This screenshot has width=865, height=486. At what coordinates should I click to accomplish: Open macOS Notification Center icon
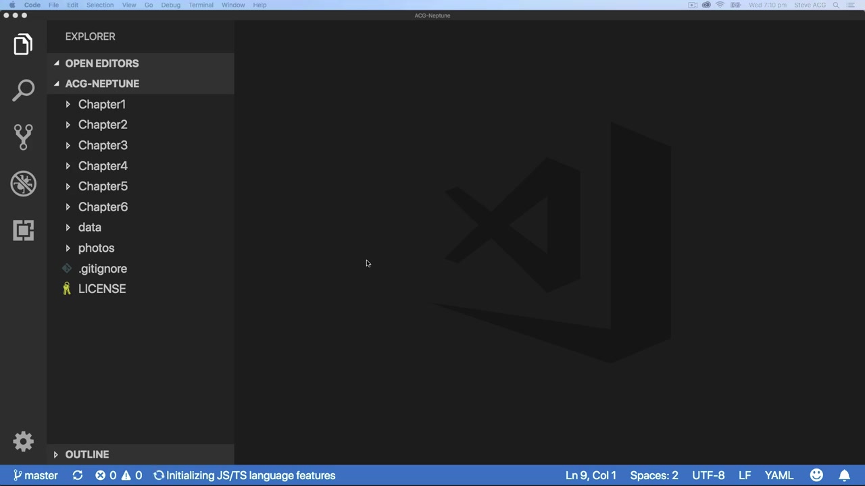(851, 5)
